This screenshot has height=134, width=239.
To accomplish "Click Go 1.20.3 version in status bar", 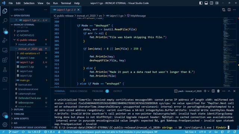I will (x=34, y=132).
